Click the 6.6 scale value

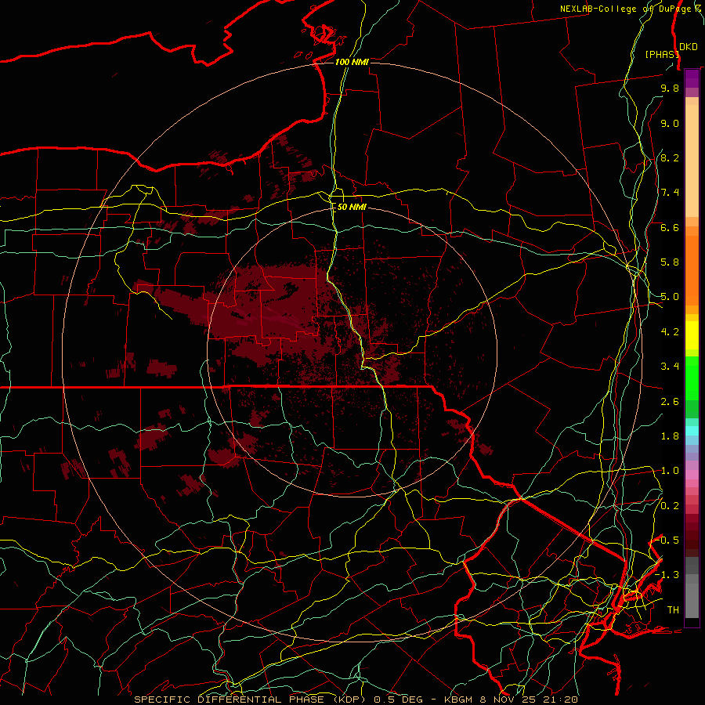(x=670, y=227)
